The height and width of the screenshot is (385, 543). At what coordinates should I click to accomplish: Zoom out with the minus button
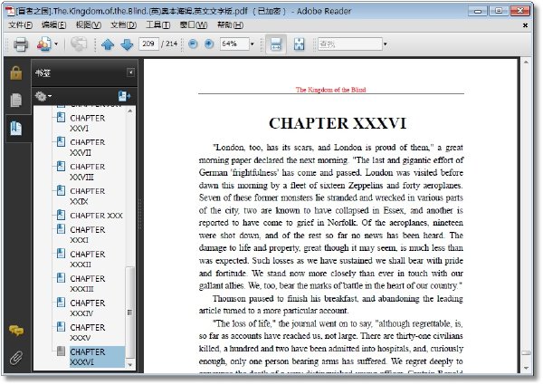193,43
